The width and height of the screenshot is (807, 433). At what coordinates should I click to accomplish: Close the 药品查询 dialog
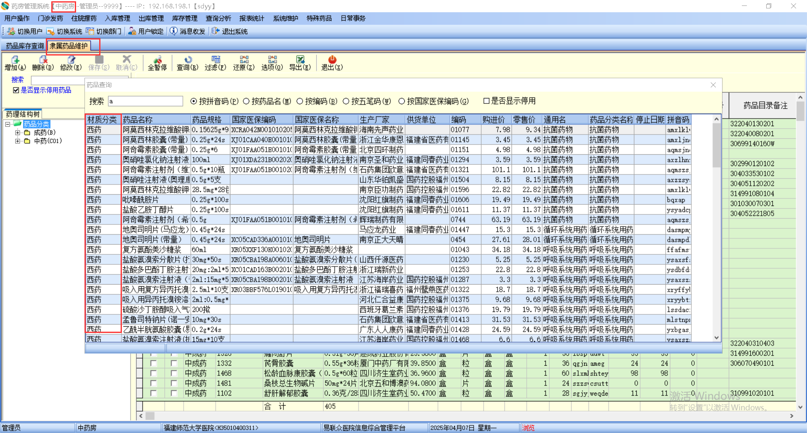click(x=713, y=85)
